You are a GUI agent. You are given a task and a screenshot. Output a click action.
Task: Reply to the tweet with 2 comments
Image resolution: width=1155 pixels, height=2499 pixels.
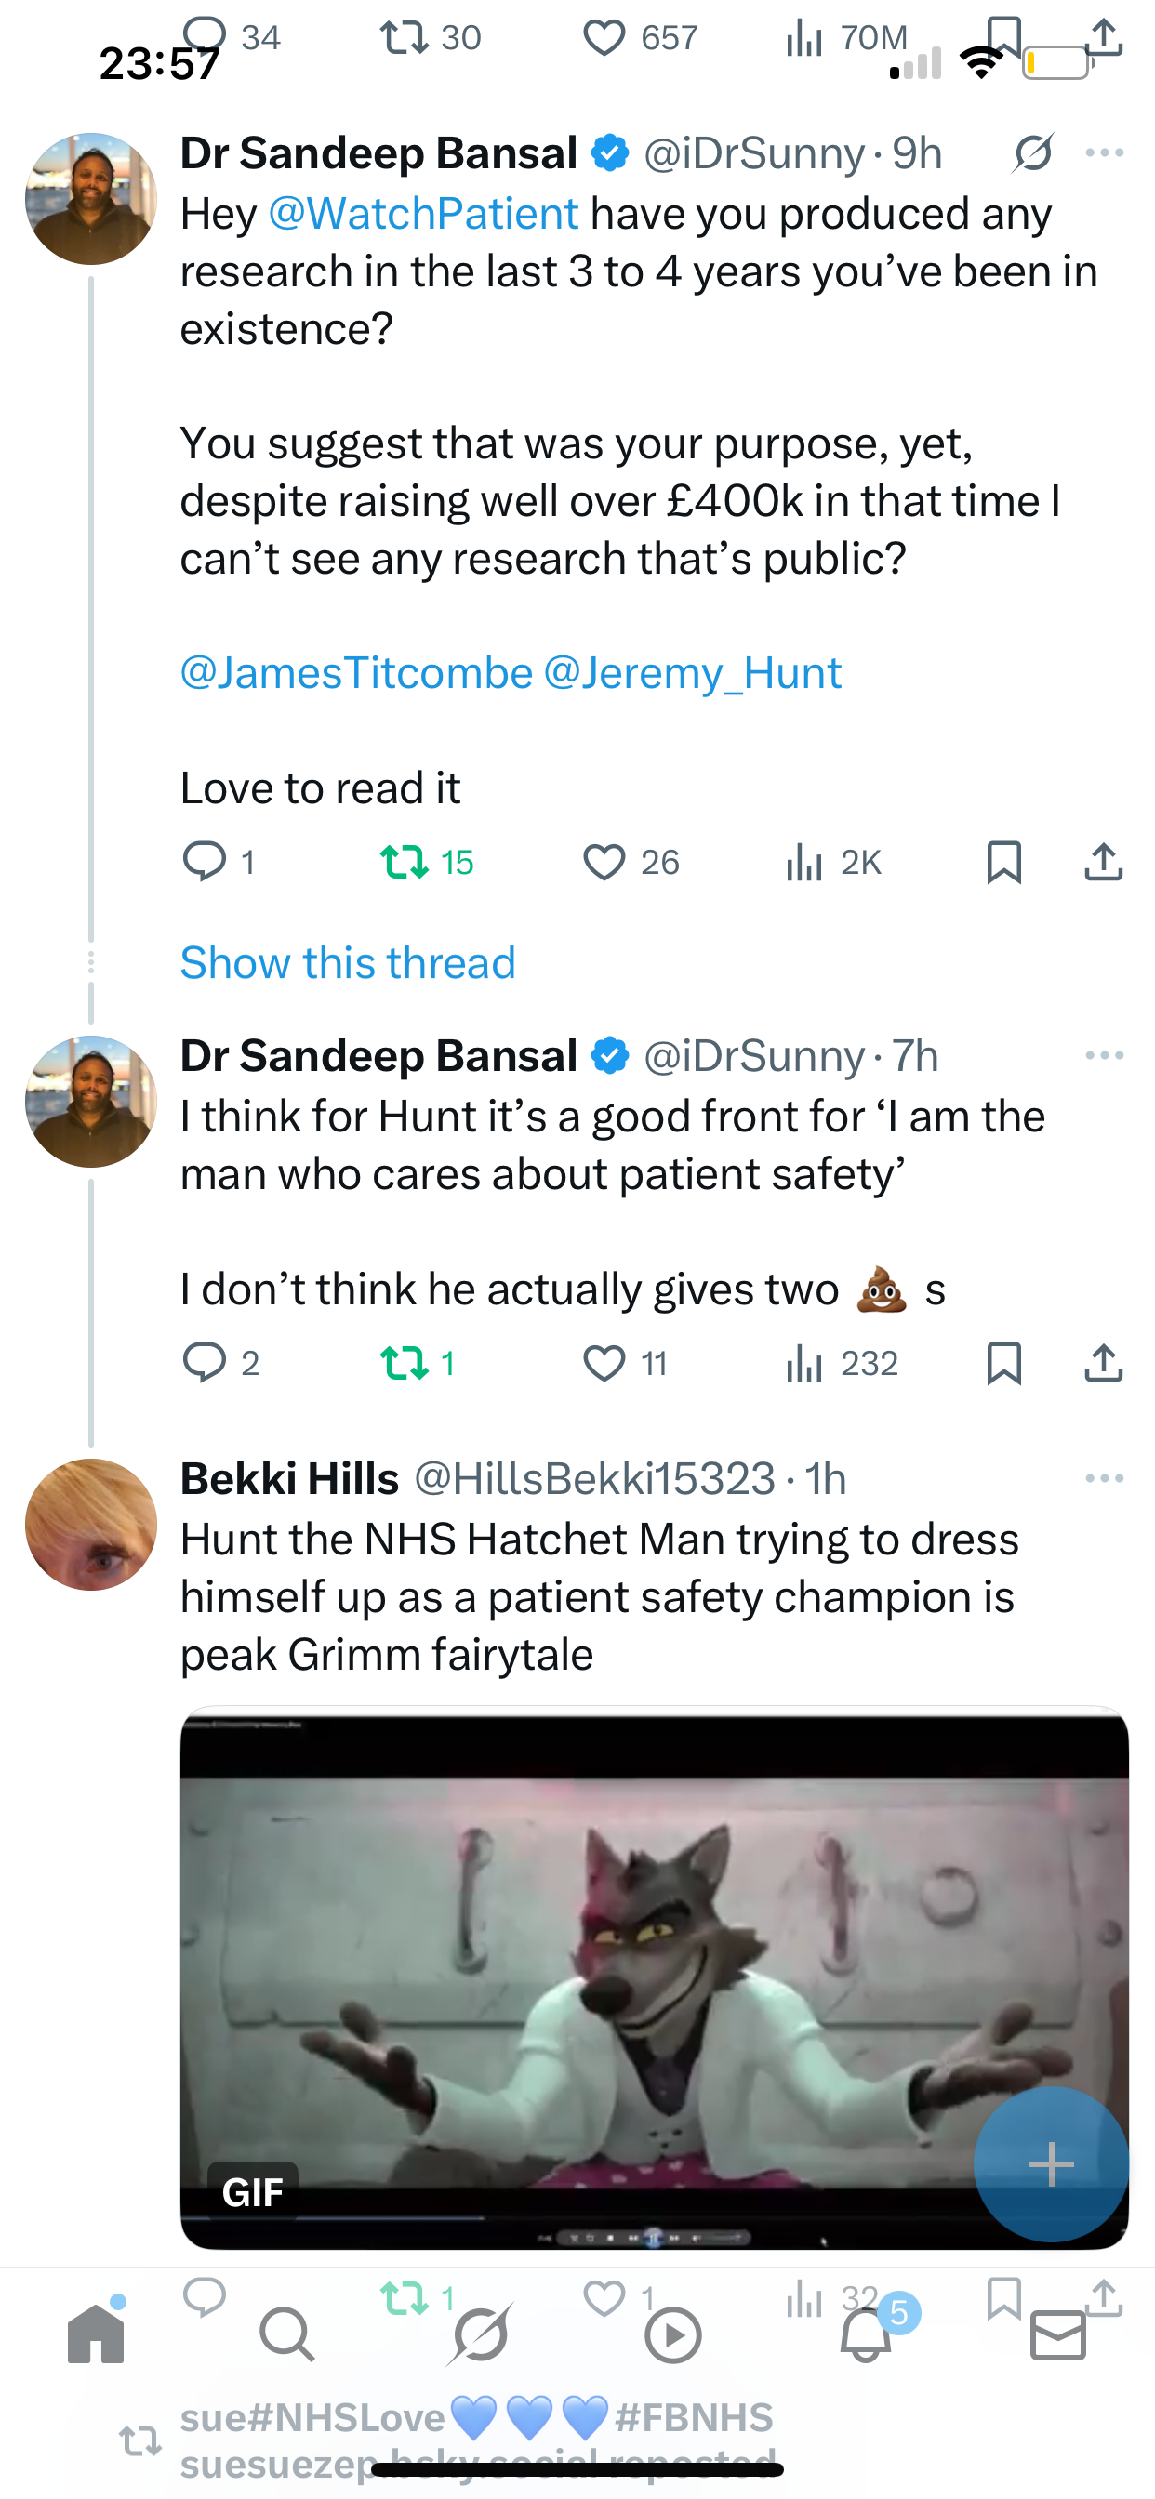(x=205, y=1363)
